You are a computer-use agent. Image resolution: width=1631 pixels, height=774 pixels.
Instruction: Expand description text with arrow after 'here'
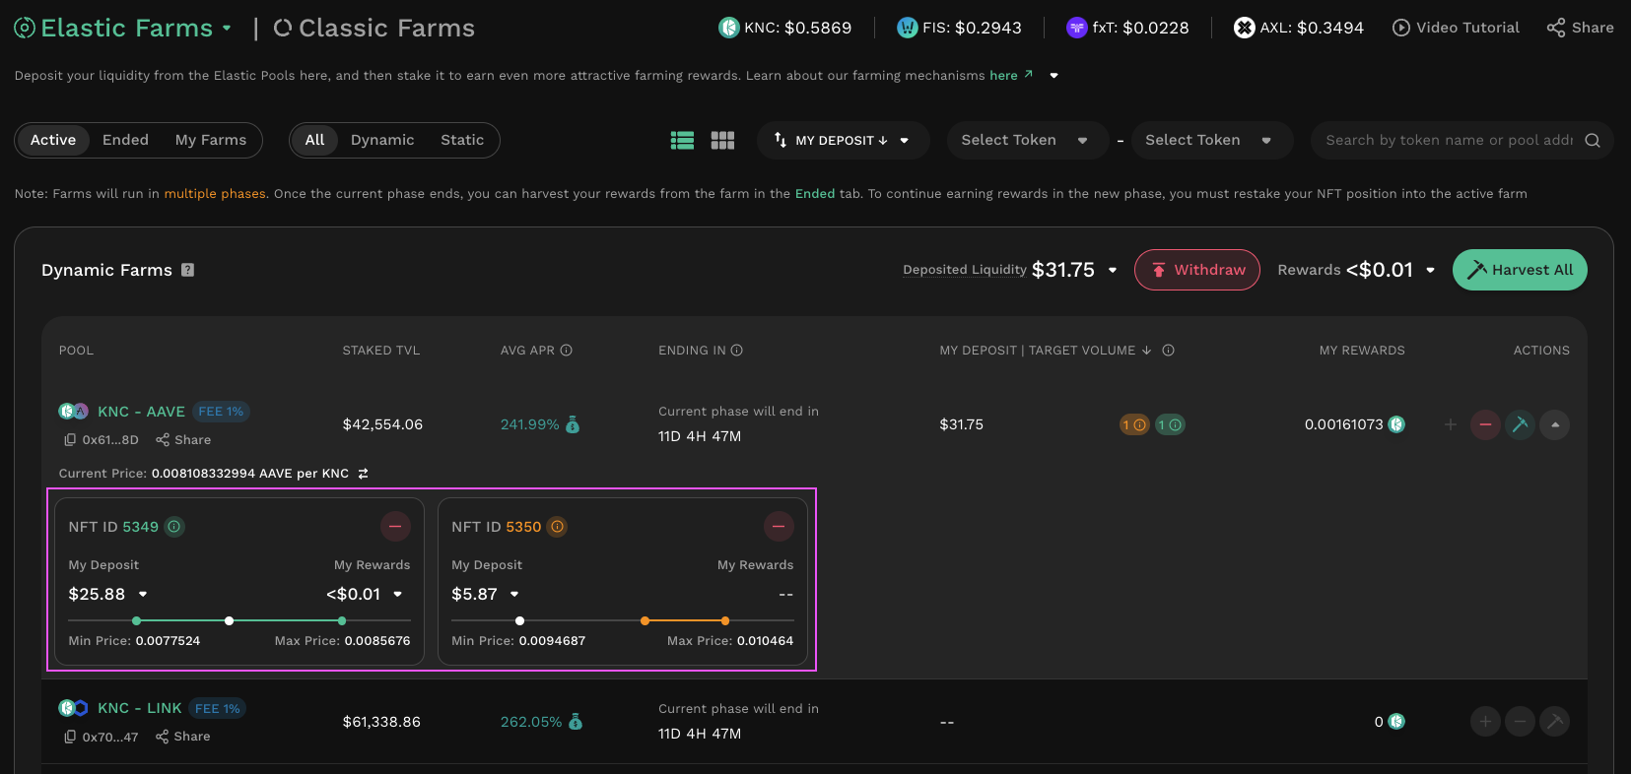coord(1053,76)
